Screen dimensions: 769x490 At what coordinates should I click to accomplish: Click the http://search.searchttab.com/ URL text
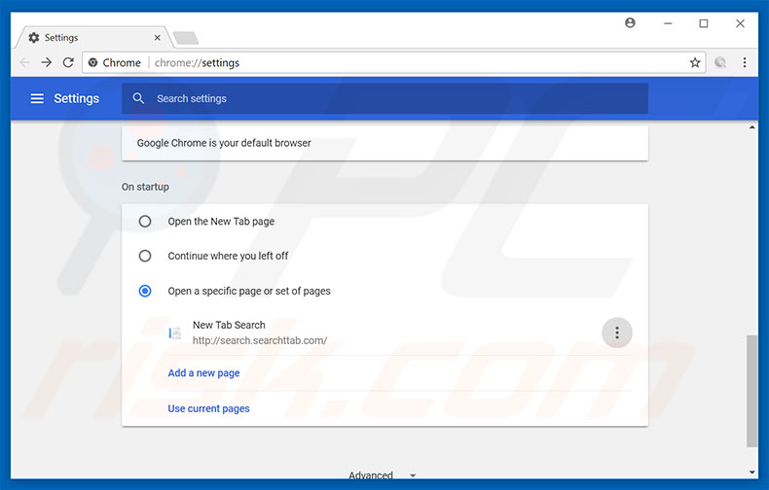[x=260, y=340]
